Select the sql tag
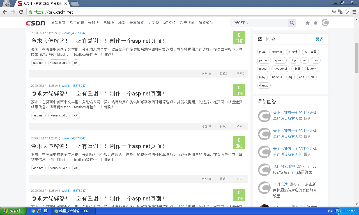Image resolution: width=359 pixels, height=215 pixels. pyautogui.click(x=291, y=77)
